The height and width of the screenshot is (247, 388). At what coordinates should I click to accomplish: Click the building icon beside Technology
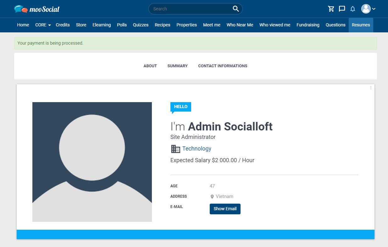(x=175, y=149)
